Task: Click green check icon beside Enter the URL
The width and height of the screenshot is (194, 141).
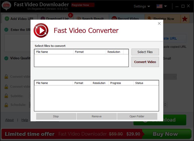Action: (6, 30)
